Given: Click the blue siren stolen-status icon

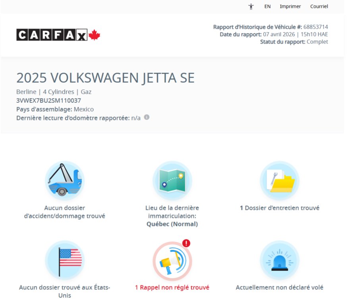Looking at the screenshot, I should pos(280,260).
